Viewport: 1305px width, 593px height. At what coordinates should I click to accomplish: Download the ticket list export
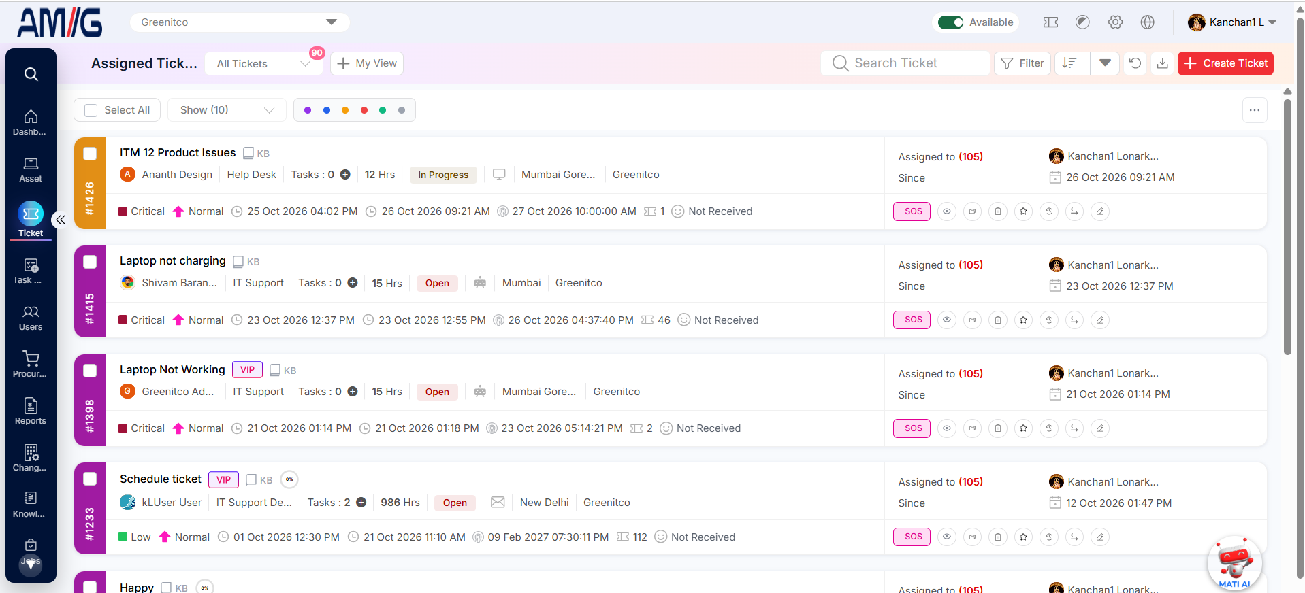[1163, 63]
